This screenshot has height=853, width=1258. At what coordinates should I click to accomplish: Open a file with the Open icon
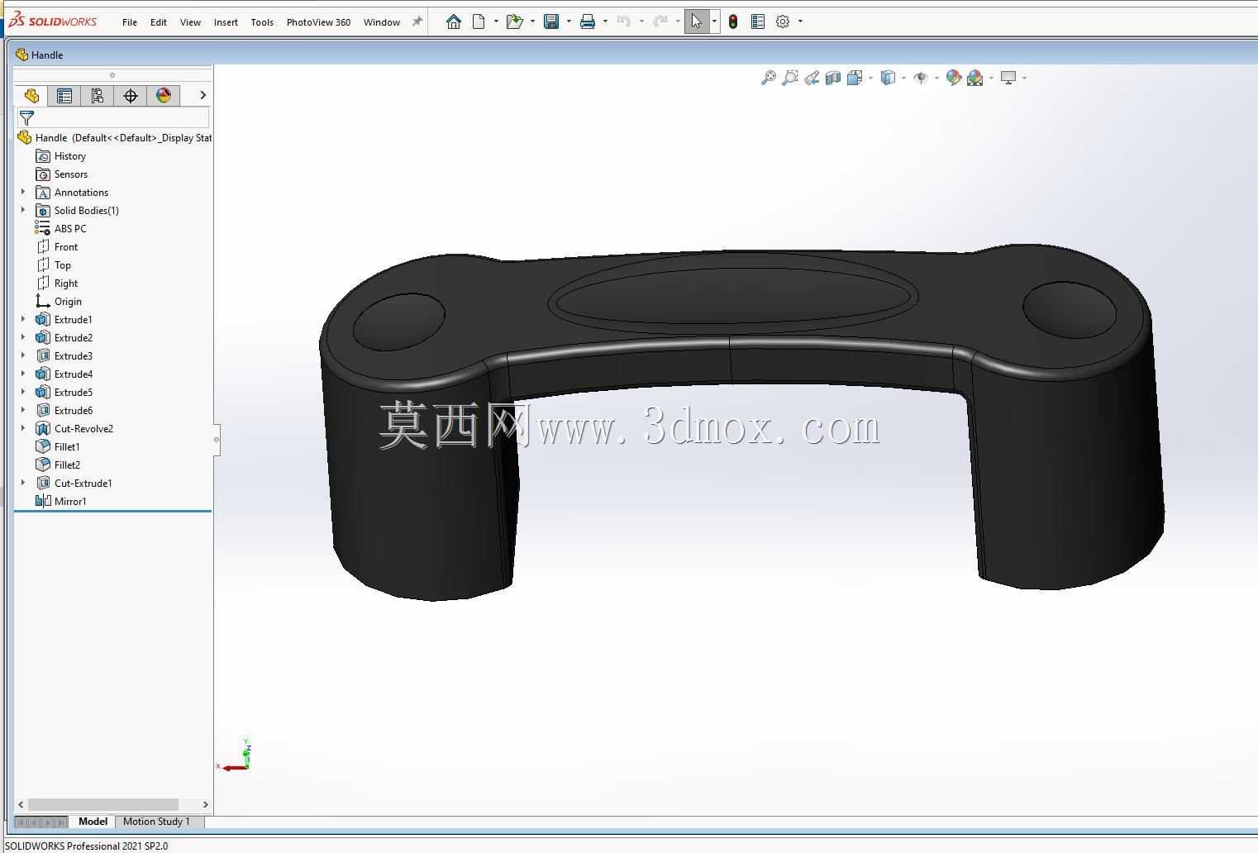514,21
